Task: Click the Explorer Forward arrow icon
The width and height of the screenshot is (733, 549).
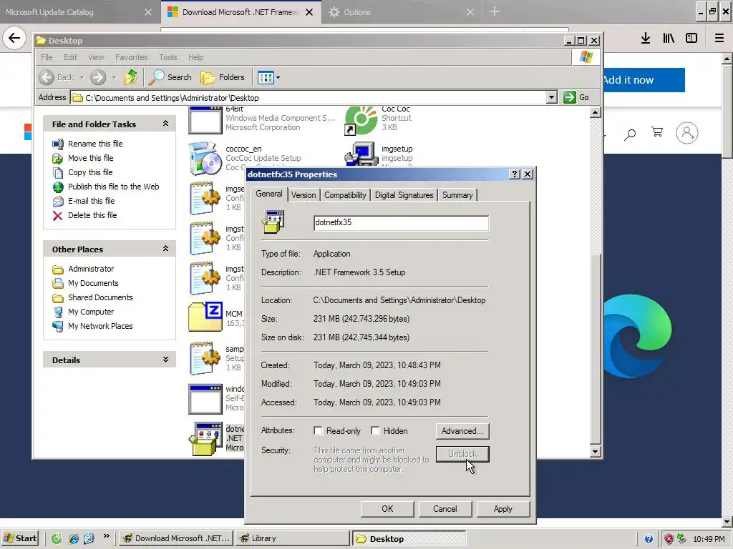Action: [x=98, y=77]
